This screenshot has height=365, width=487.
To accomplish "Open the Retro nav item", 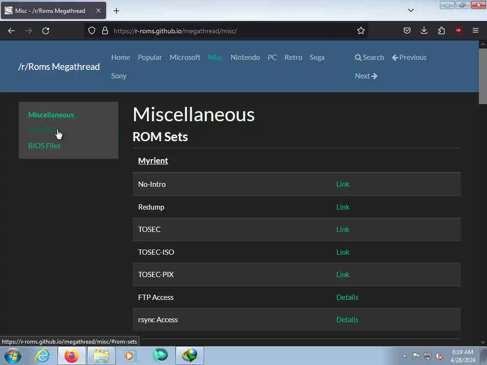I will coord(293,58).
